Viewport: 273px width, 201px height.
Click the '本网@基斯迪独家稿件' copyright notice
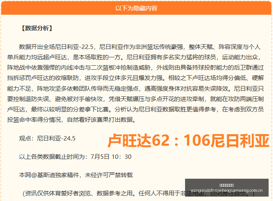pos(76,175)
